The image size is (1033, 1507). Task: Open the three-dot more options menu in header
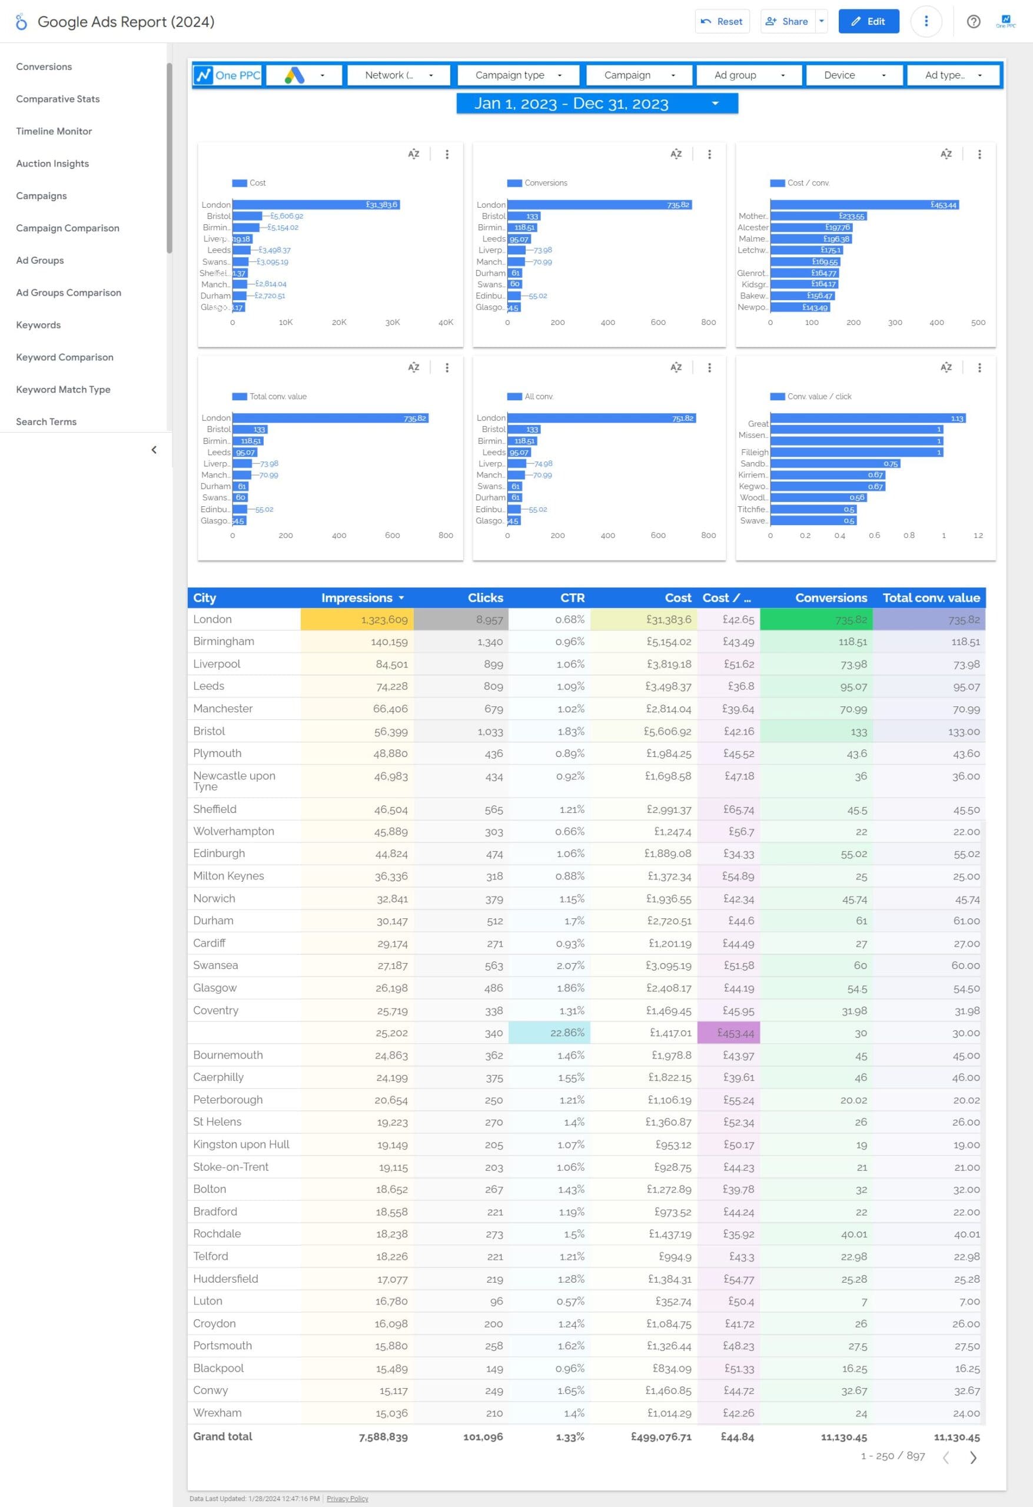925,21
